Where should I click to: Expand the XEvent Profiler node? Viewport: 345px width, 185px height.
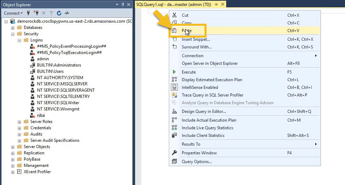coord(13,172)
